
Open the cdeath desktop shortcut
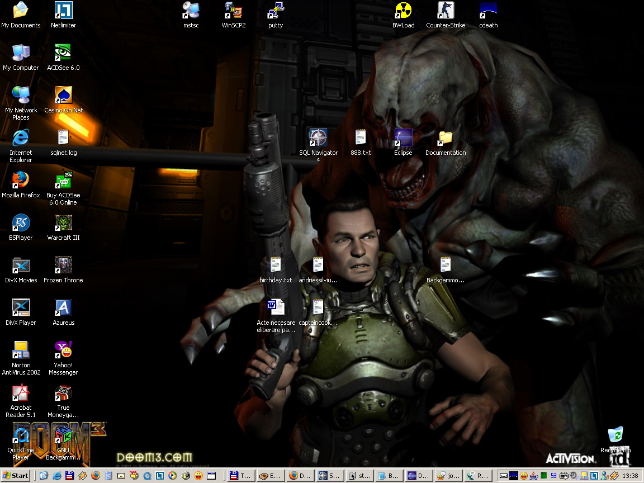point(489,15)
